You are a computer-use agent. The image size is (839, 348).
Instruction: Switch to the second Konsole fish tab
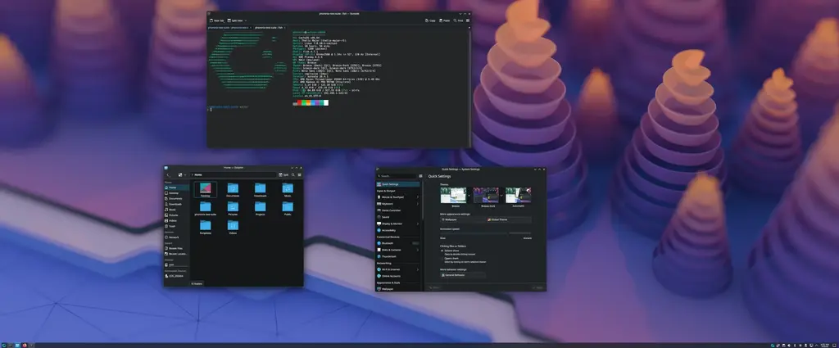point(269,28)
